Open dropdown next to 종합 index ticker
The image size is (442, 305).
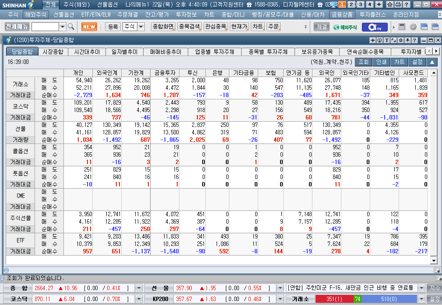[139, 288]
